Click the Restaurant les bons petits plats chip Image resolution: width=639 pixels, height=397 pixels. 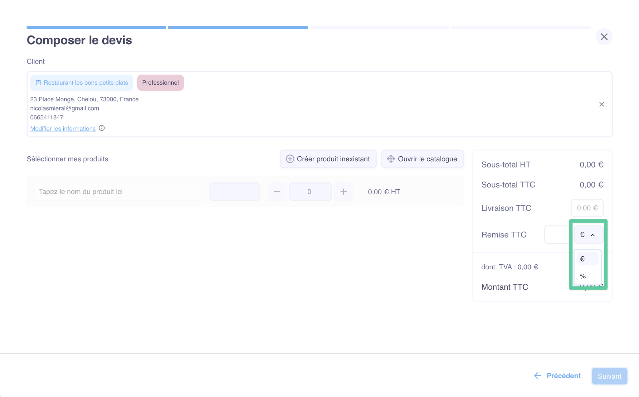[x=82, y=83]
